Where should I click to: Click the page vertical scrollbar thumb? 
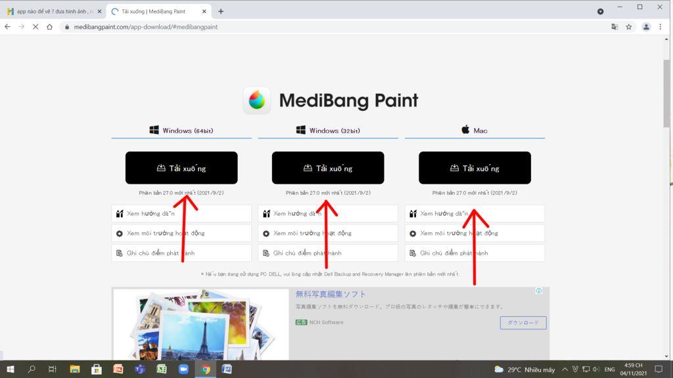(666, 93)
